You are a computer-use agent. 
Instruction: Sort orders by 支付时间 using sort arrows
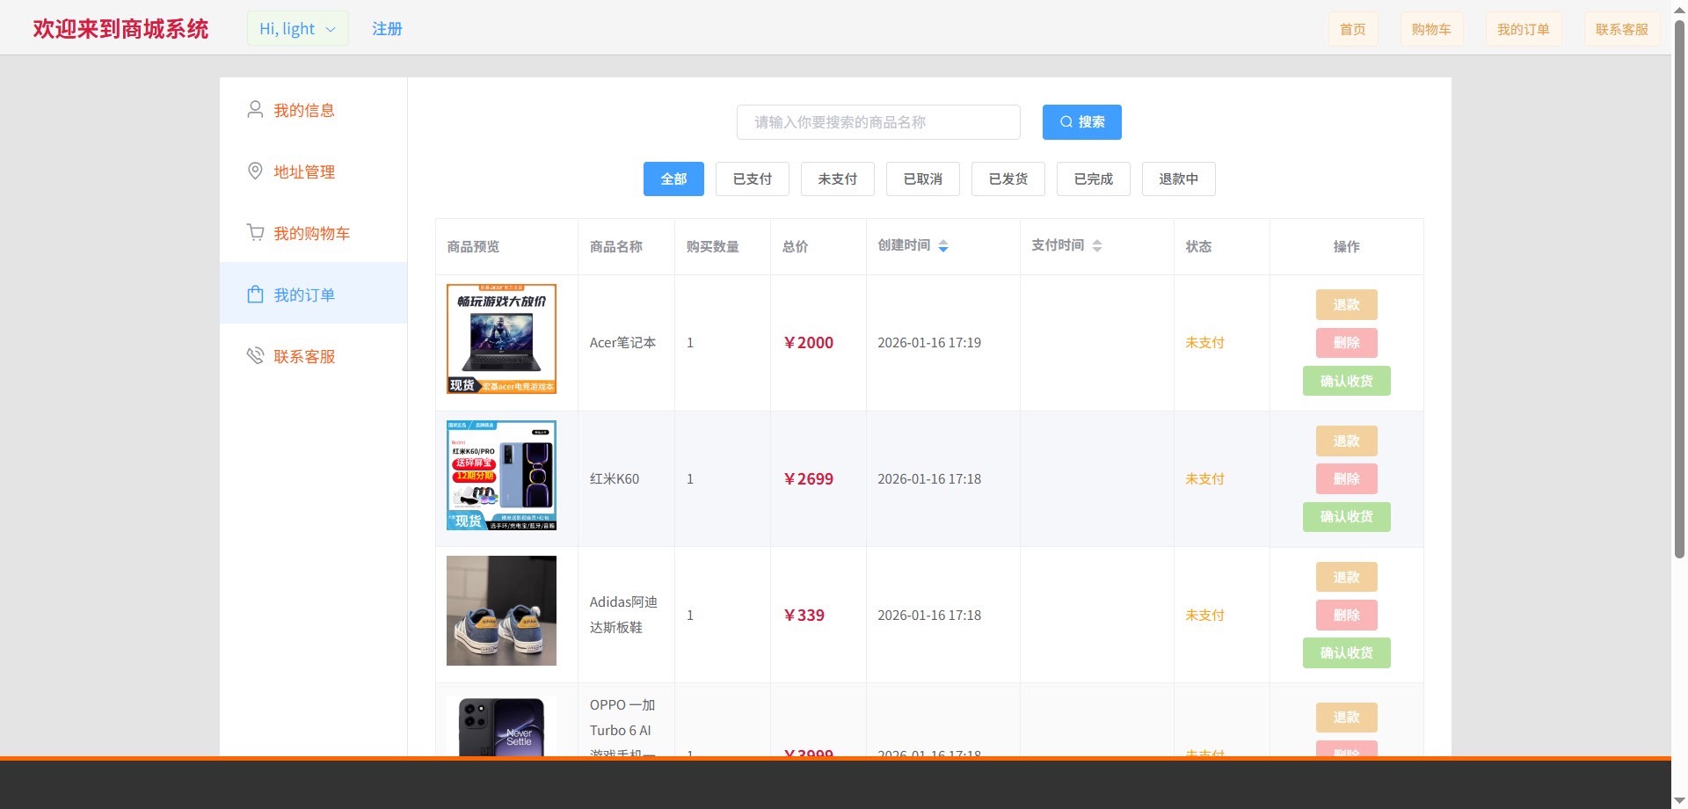tap(1097, 246)
